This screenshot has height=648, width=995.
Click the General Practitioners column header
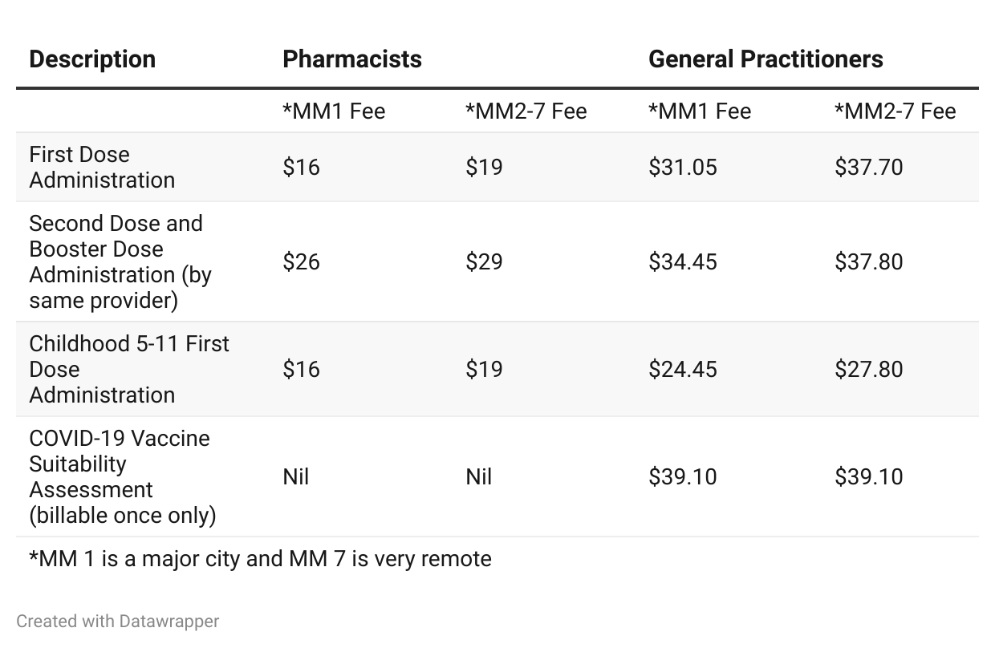pos(766,59)
